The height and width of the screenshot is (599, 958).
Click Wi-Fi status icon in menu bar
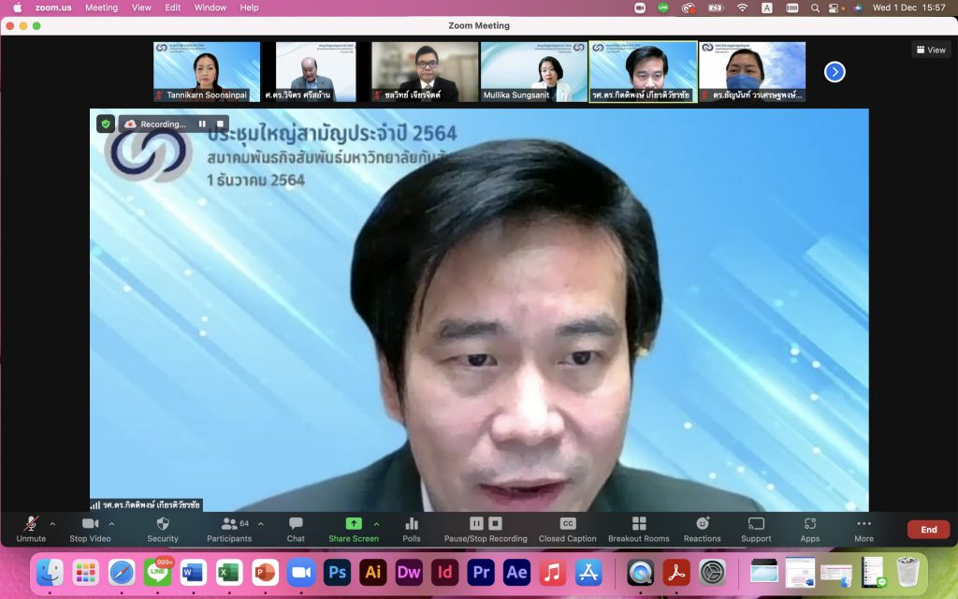pos(742,7)
